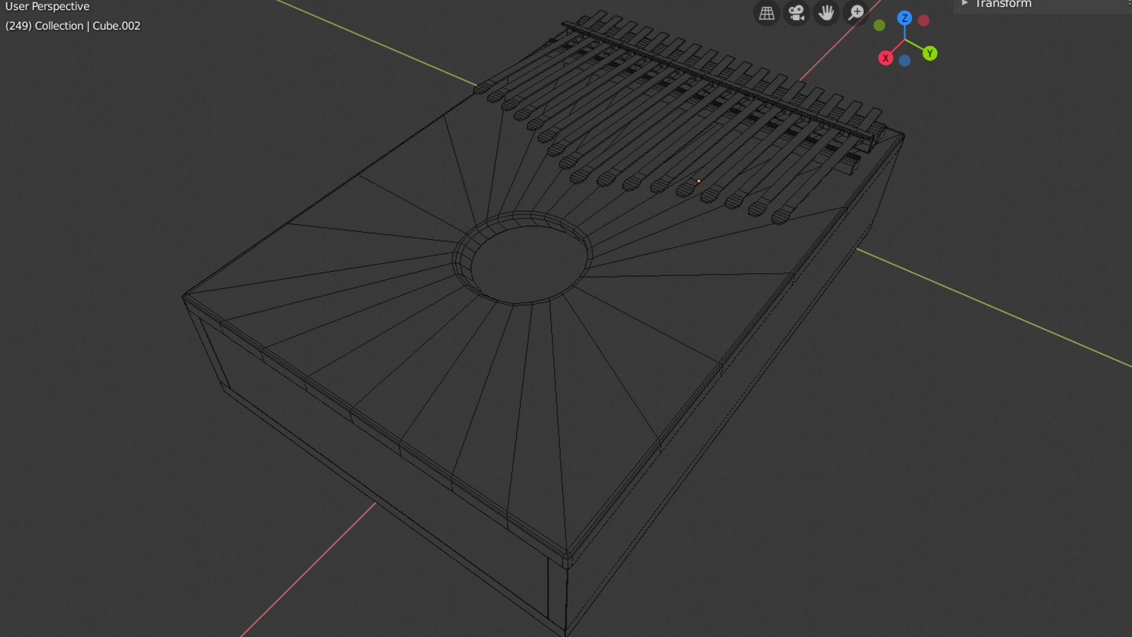Click the unlabeled negative-X dark-red gizmo dot

(x=924, y=21)
